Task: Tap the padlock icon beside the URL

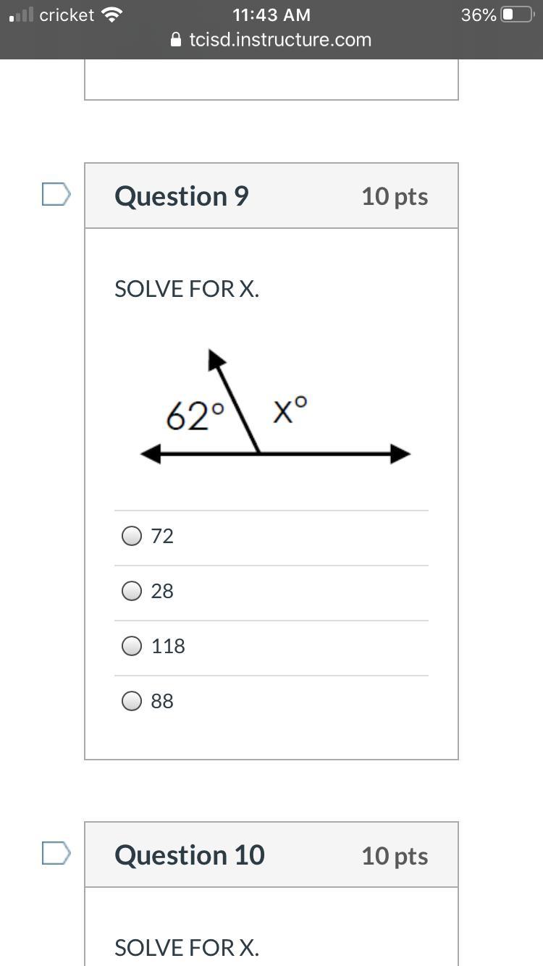Action: point(176,40)
